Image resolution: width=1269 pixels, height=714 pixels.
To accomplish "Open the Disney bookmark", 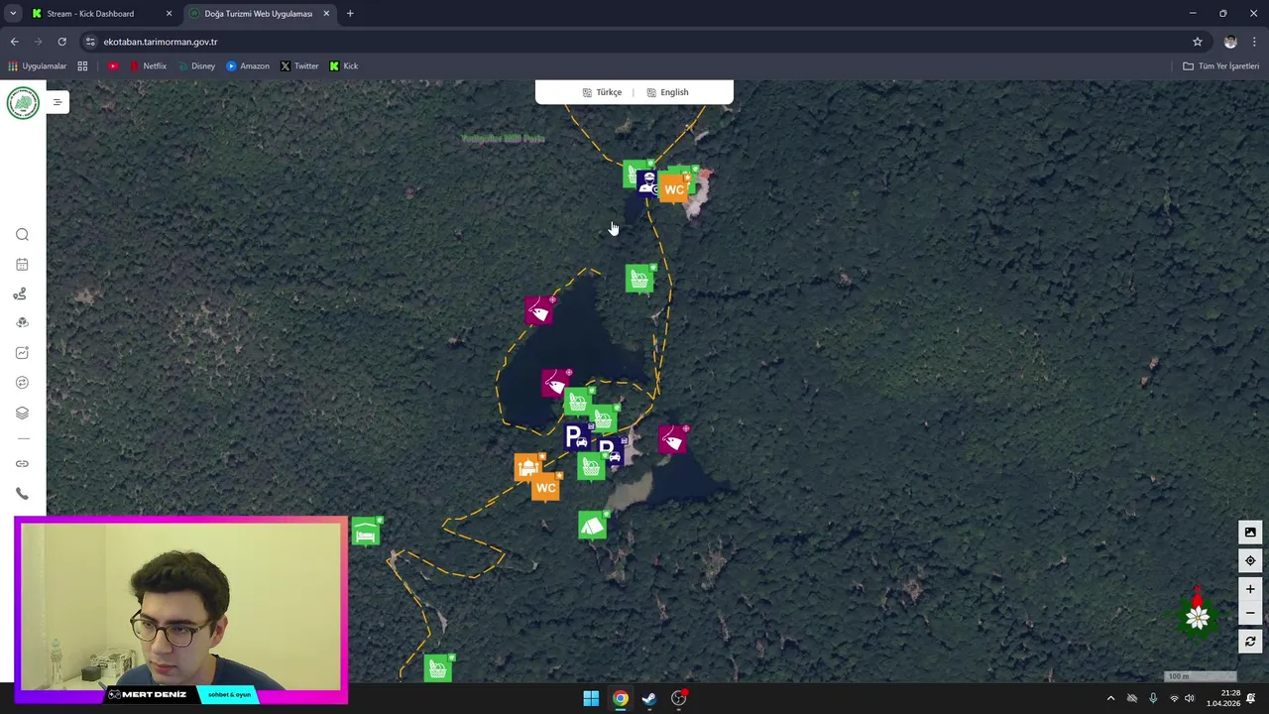I will coord(196,66).
